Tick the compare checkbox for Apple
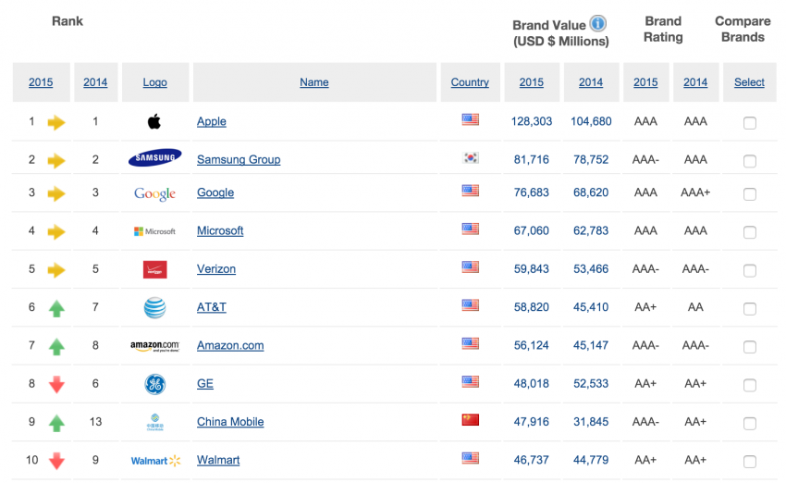This screenshot has width=786, height=483. tap(749, 123)
